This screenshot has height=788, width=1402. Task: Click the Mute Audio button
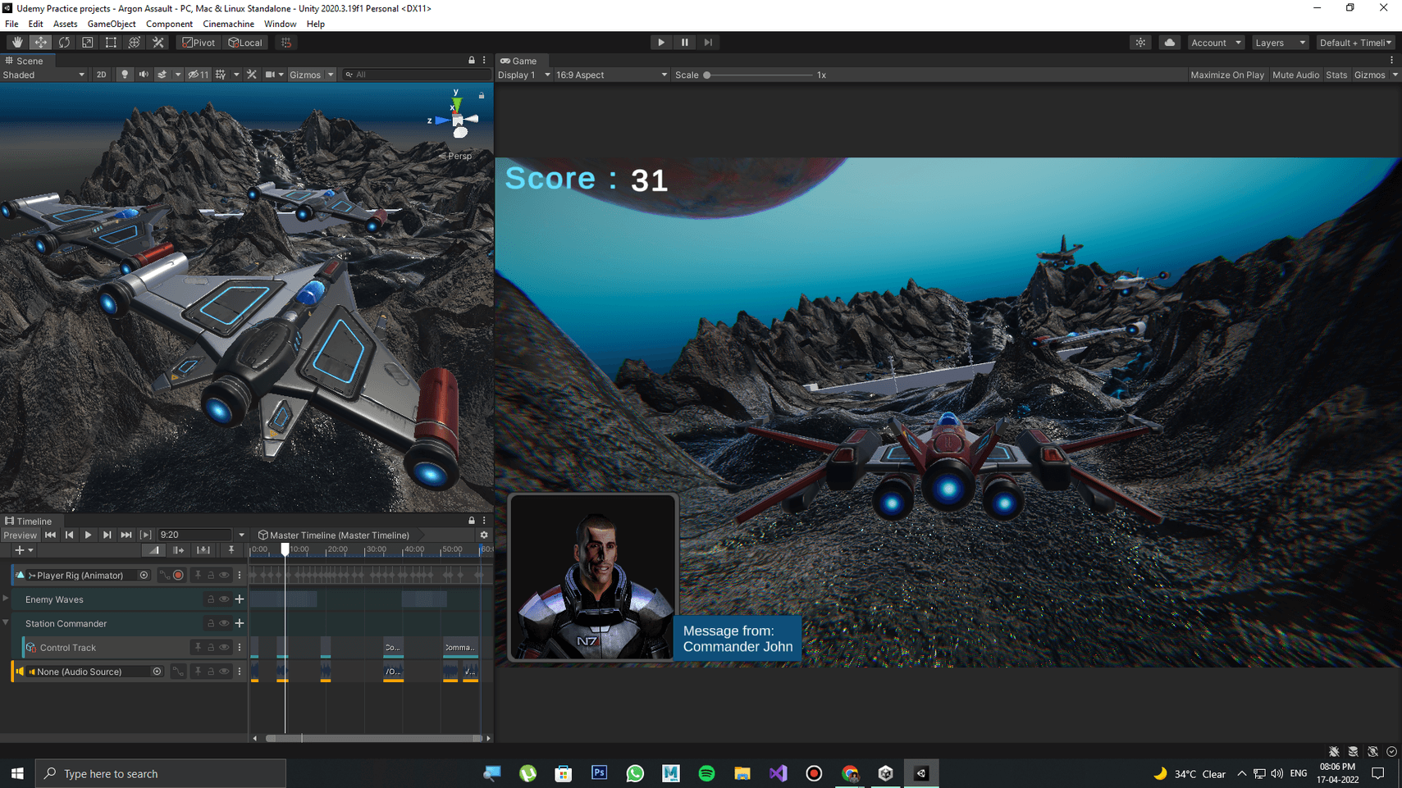1295,75
